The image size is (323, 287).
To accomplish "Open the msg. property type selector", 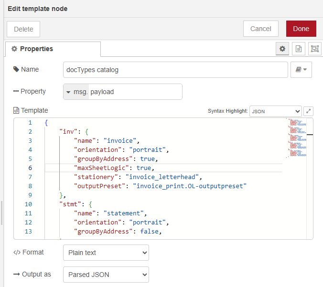I will pos(76,92).
